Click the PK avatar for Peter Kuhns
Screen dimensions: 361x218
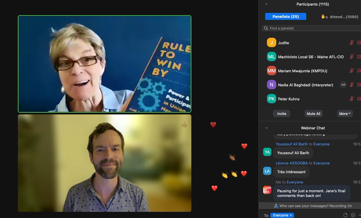pos(271,99)
